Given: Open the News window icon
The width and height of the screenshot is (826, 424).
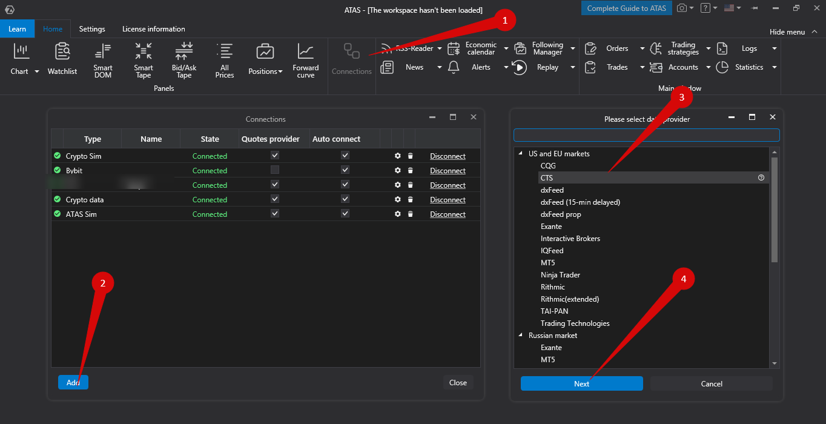Looking at the screenshot, I should [387, 67].
